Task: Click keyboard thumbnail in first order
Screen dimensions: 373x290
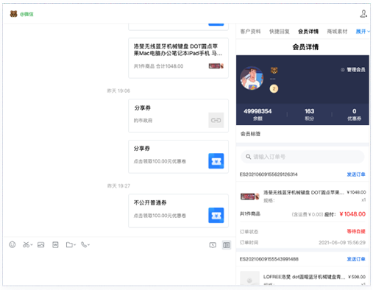Action: point(249,197)
